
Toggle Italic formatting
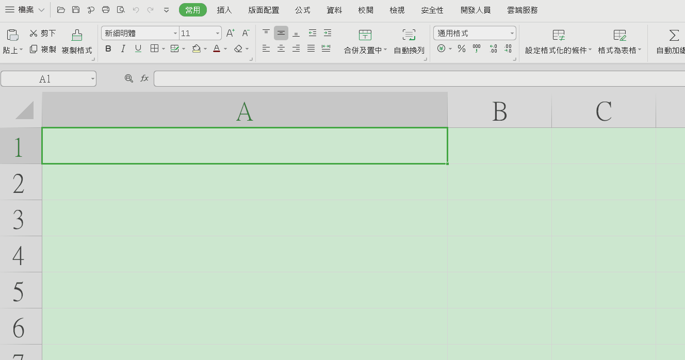(x=123, y=48)
